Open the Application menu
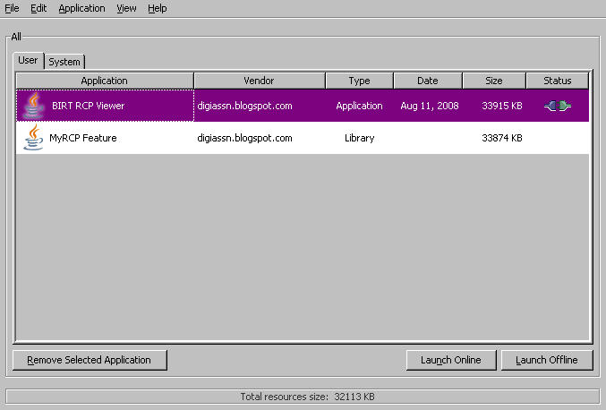 point(81,8)
